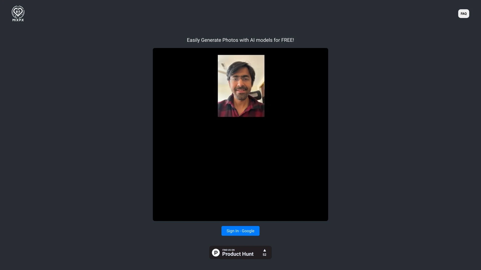Click the demo video thumbnail of the man
The height and width of the screenshot is (270, 481).
point(241,86)
